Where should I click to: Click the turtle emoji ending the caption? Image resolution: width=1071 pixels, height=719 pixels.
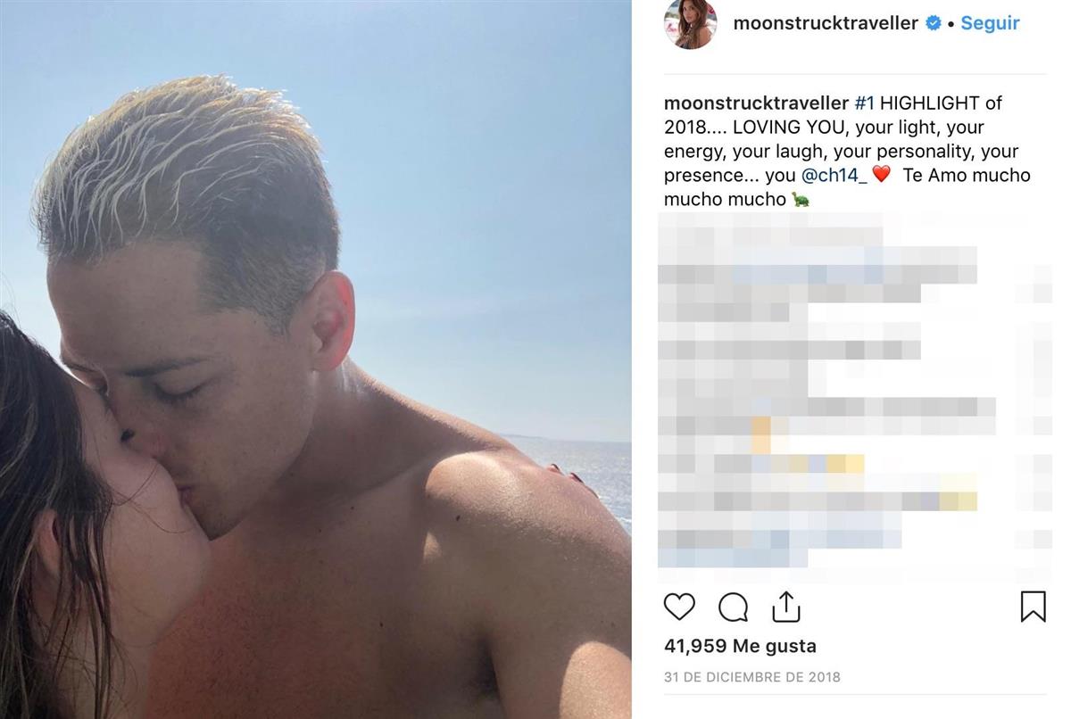[801, 200]
